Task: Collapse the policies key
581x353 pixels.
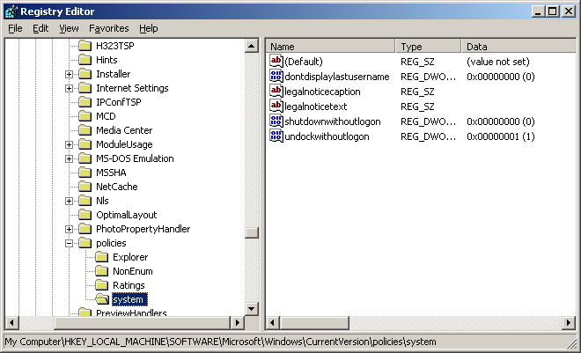Action: click(x=69, y=243)
